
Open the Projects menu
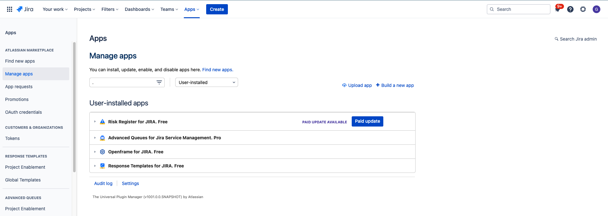[85, 9]
